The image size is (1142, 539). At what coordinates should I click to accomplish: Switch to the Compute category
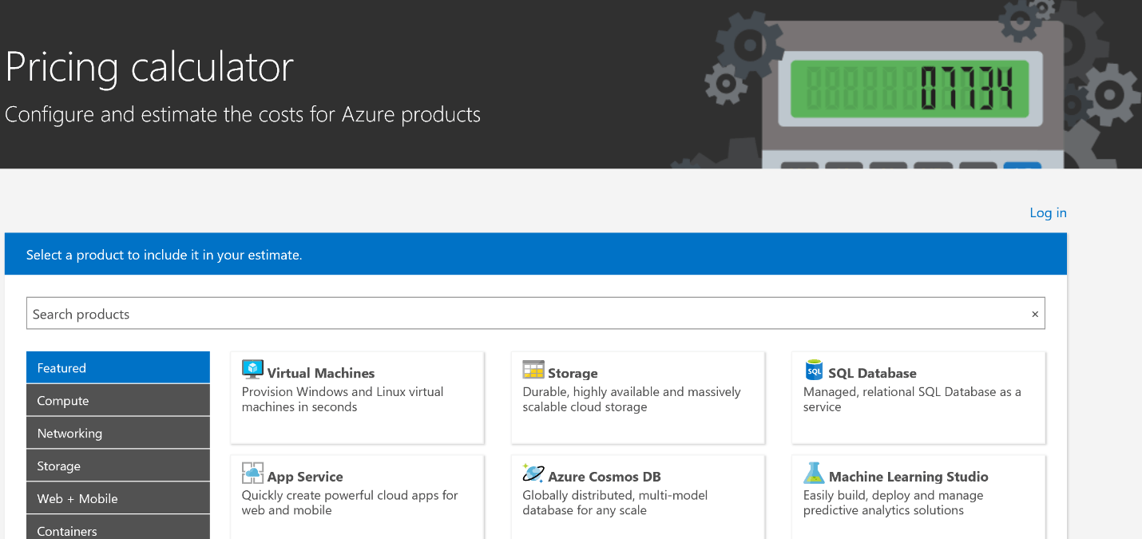click(117, 399)
